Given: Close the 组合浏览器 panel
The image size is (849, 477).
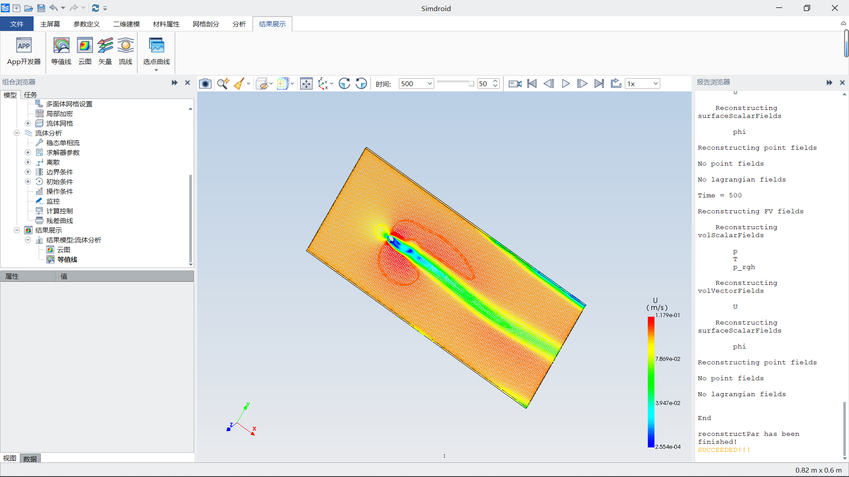Looking at the screenshot, I should pos(187,83).
